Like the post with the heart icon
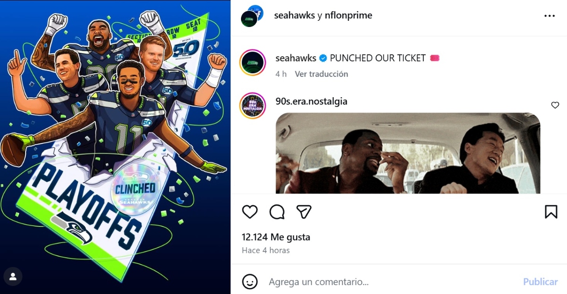The height and width of the screenshot is (294, 567). [250, 212]
